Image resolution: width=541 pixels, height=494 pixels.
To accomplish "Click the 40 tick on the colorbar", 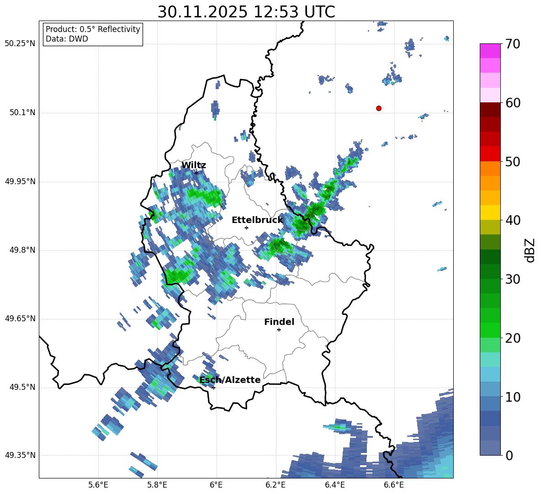I will 513,220.
